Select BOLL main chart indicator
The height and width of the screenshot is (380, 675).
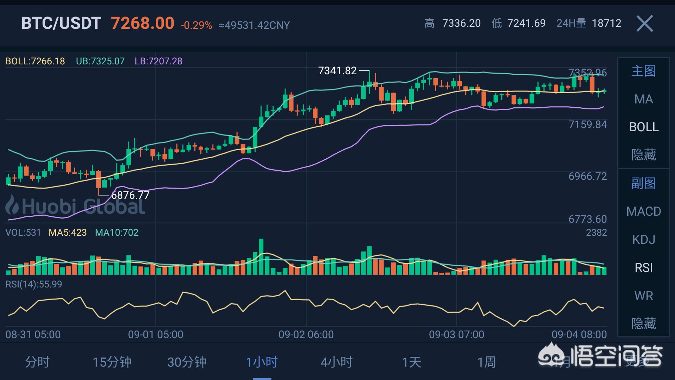tap(644, 127)
